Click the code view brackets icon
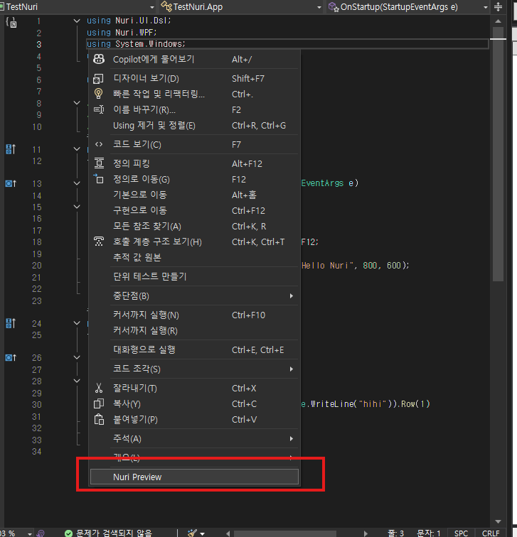 tap(99, 144)
